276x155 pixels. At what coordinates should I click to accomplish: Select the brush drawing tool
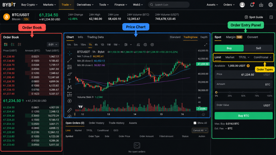click(x=70, y=74)
